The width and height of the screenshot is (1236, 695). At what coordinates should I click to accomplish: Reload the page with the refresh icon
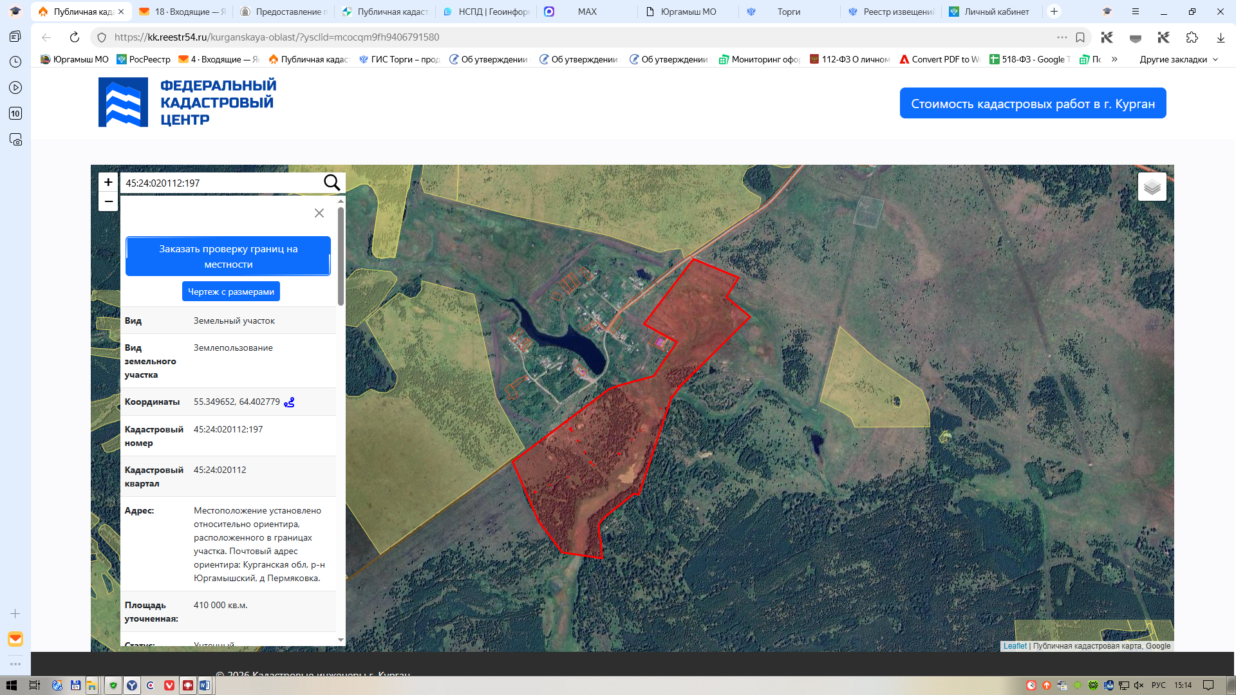click(x=75, y=37)
